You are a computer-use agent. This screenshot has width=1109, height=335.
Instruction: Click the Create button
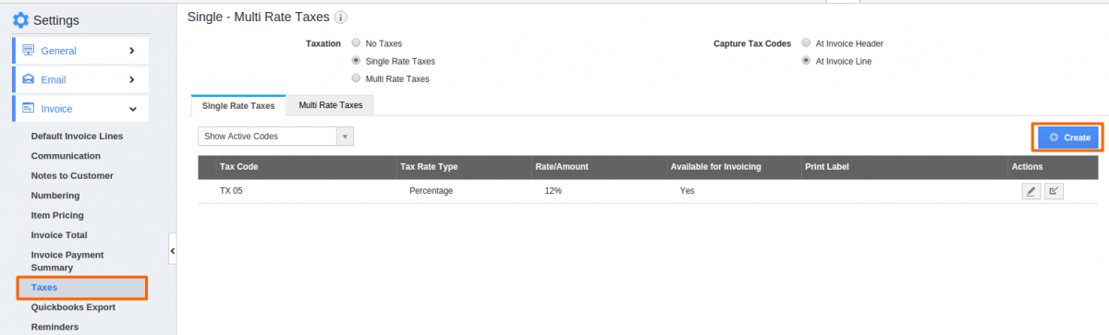point(1068,137)
